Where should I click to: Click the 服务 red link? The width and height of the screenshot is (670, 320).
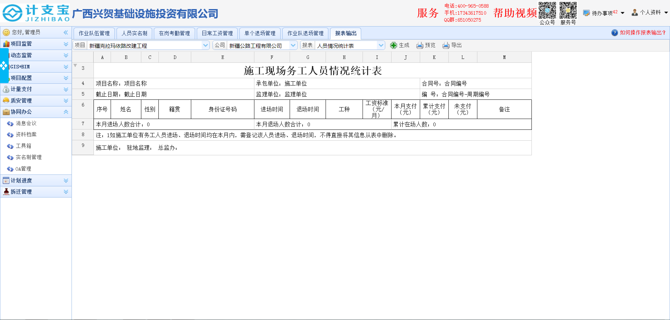pos(428,13)
